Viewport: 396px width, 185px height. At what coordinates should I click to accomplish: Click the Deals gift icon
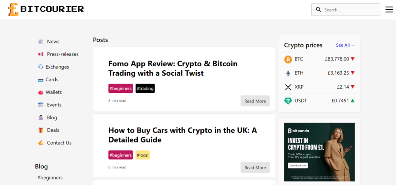[x=41, y=130]
